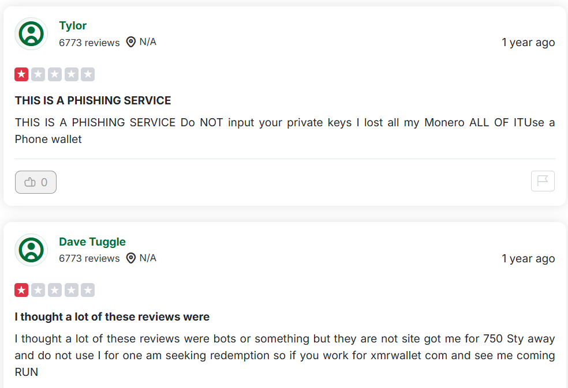Click the "1 year ago" timestamp on Tylor's review
The width and height of the screenshot is (568, 388).
(x=528, y=42)
